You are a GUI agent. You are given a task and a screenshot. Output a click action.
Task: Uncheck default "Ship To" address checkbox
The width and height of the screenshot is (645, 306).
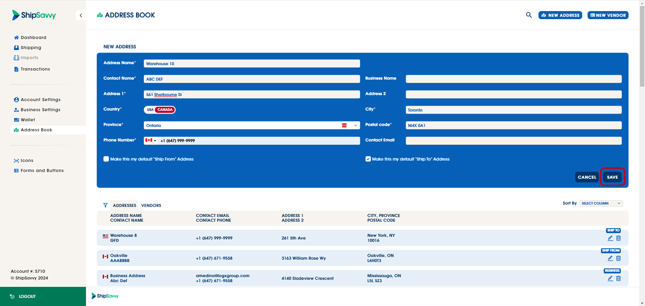pos(368,159)
